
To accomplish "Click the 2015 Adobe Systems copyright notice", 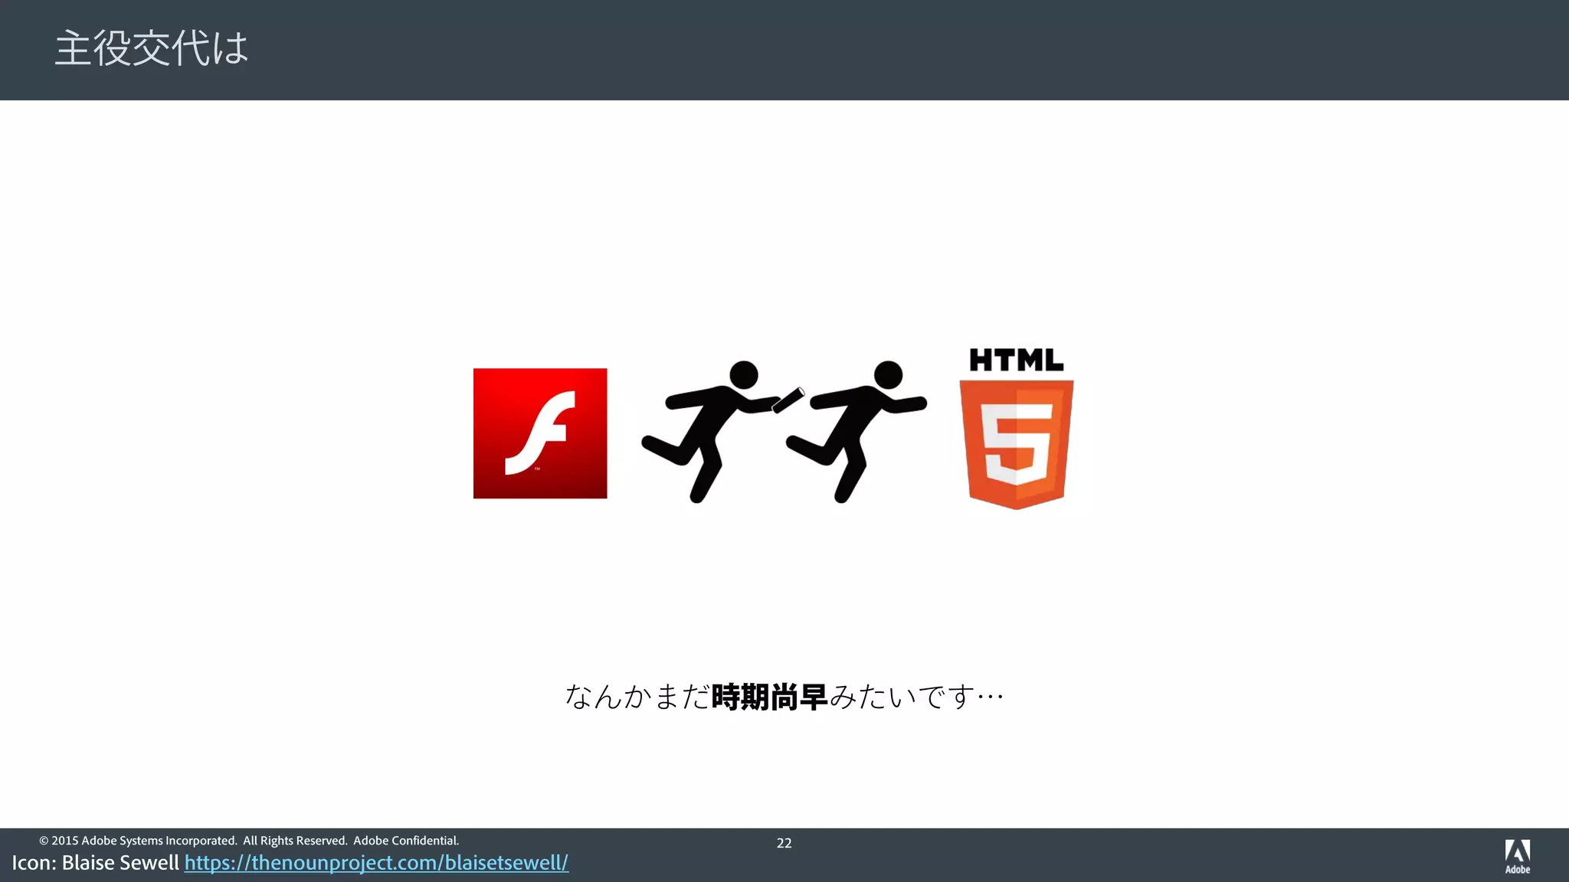I will coord(249,841).
